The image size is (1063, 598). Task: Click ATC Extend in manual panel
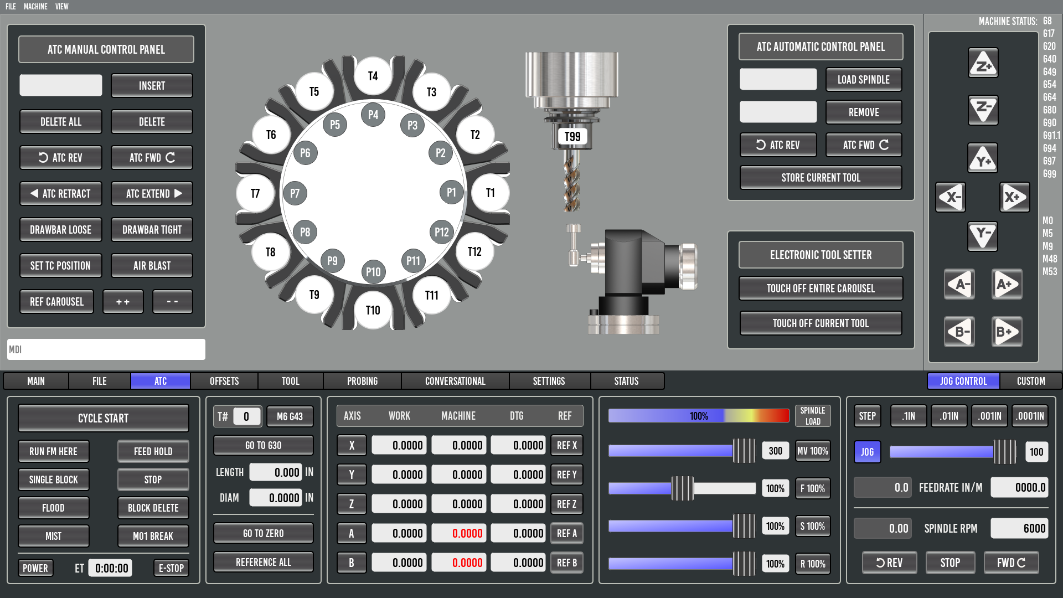coord(152,194)
